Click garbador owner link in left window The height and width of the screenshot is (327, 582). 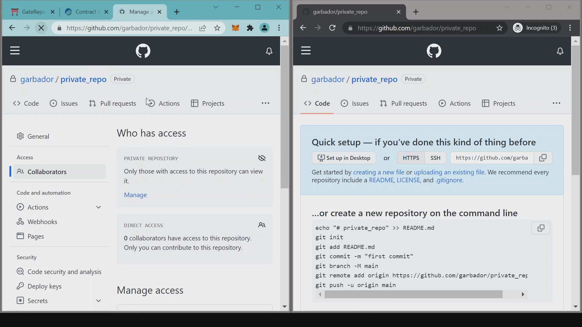(x=37, y=79)
